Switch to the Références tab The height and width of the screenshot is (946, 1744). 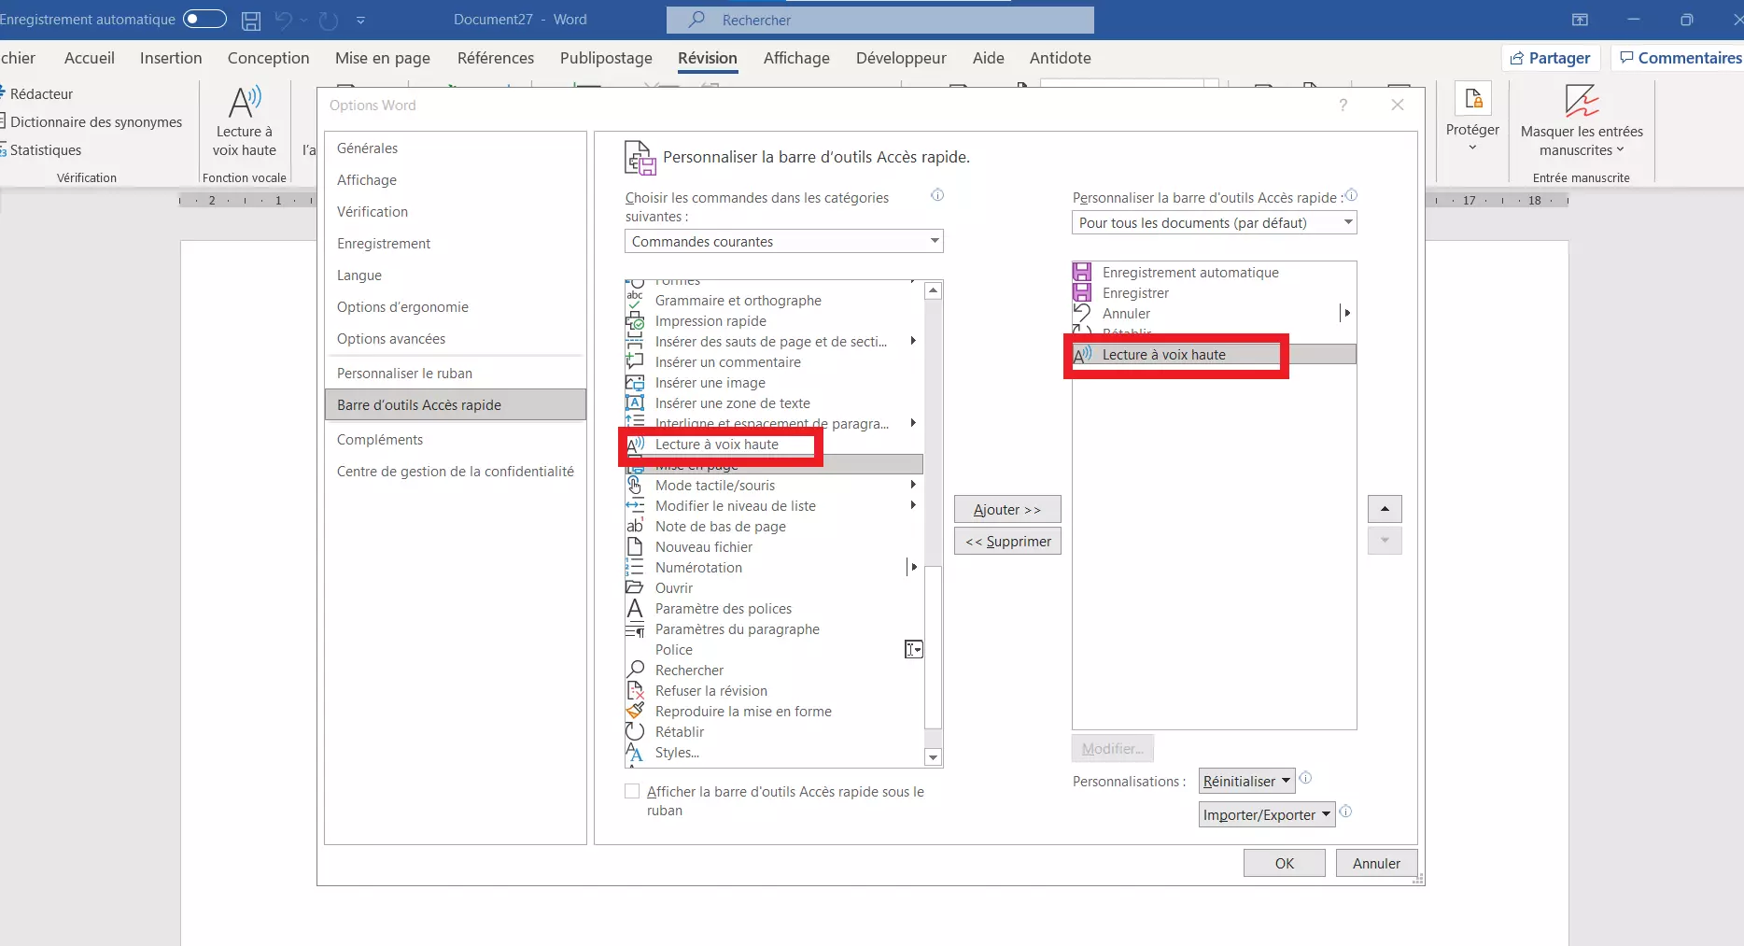(496, 58)
